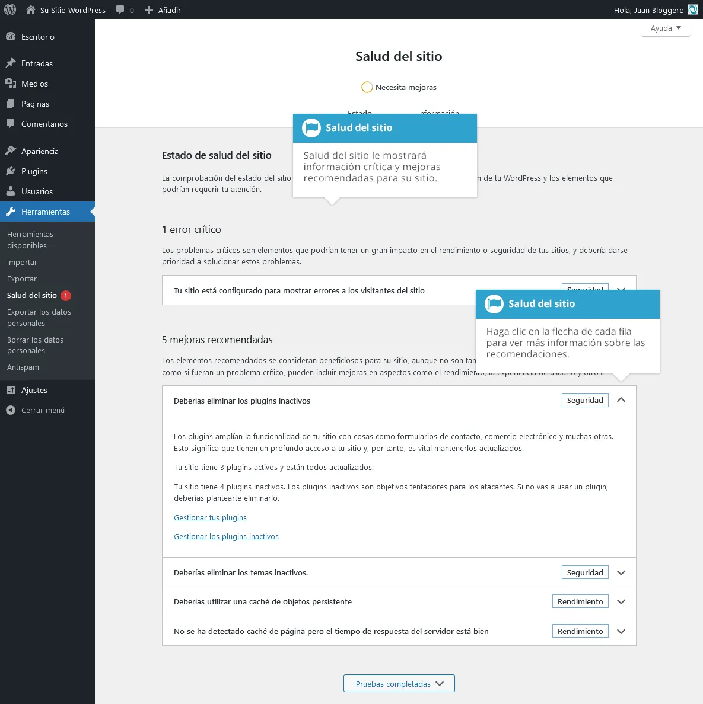Click the Entradas pushpin icon
This screenshot has height=704, width=703.
11,63
